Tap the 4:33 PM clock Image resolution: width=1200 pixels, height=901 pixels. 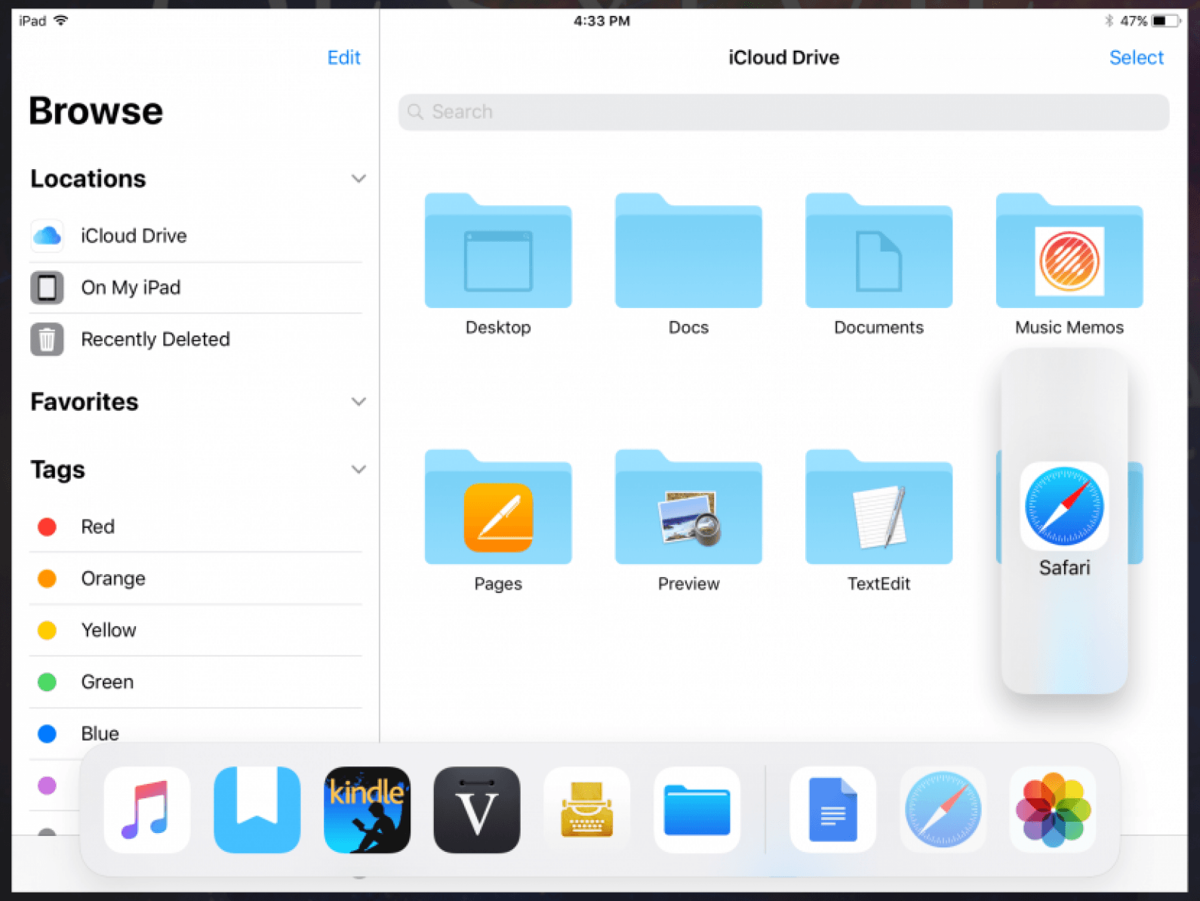[602, 21]
